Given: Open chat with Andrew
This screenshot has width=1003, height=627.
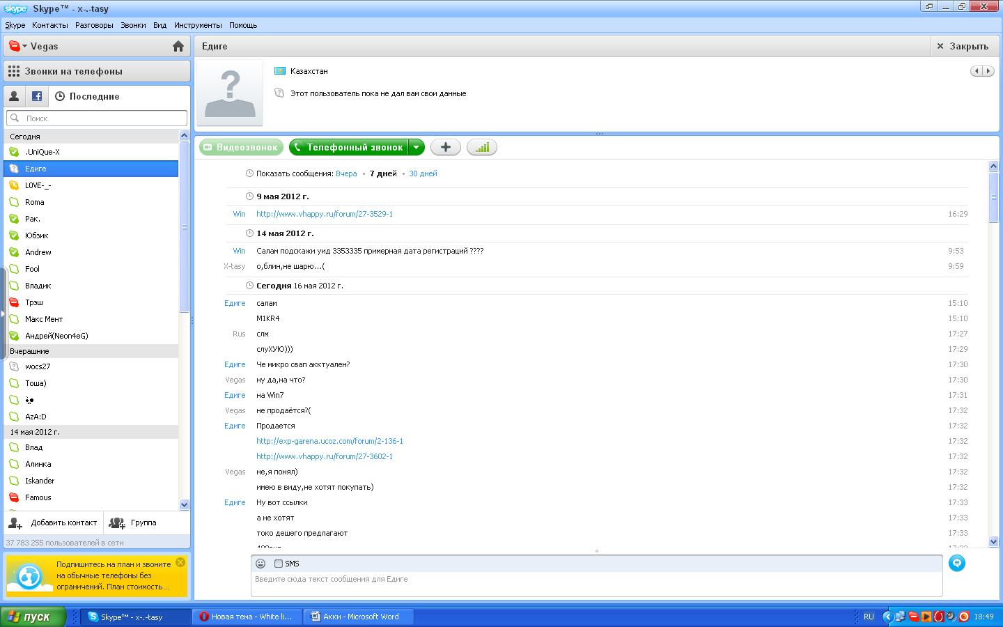Looking at the screenshot, I should pyautogui.click(x=91, y=252).
